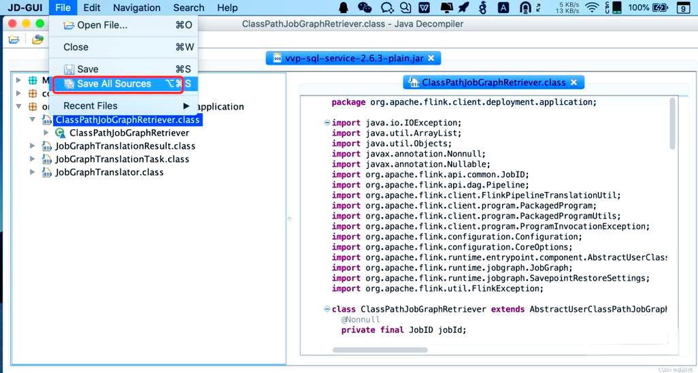Click the vertical scrollbar of code editor
This screenshot has height=373, width=698.
point(672,124)
